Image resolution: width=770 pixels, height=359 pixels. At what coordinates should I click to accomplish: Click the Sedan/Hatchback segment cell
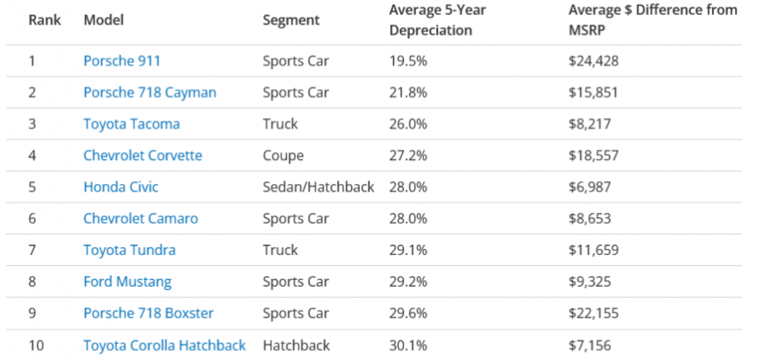click(x=318, y=187)
